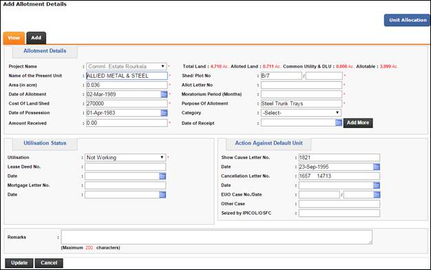Open calendar for Date of Receipt
The image size is (431, 270).
point(339,123)
